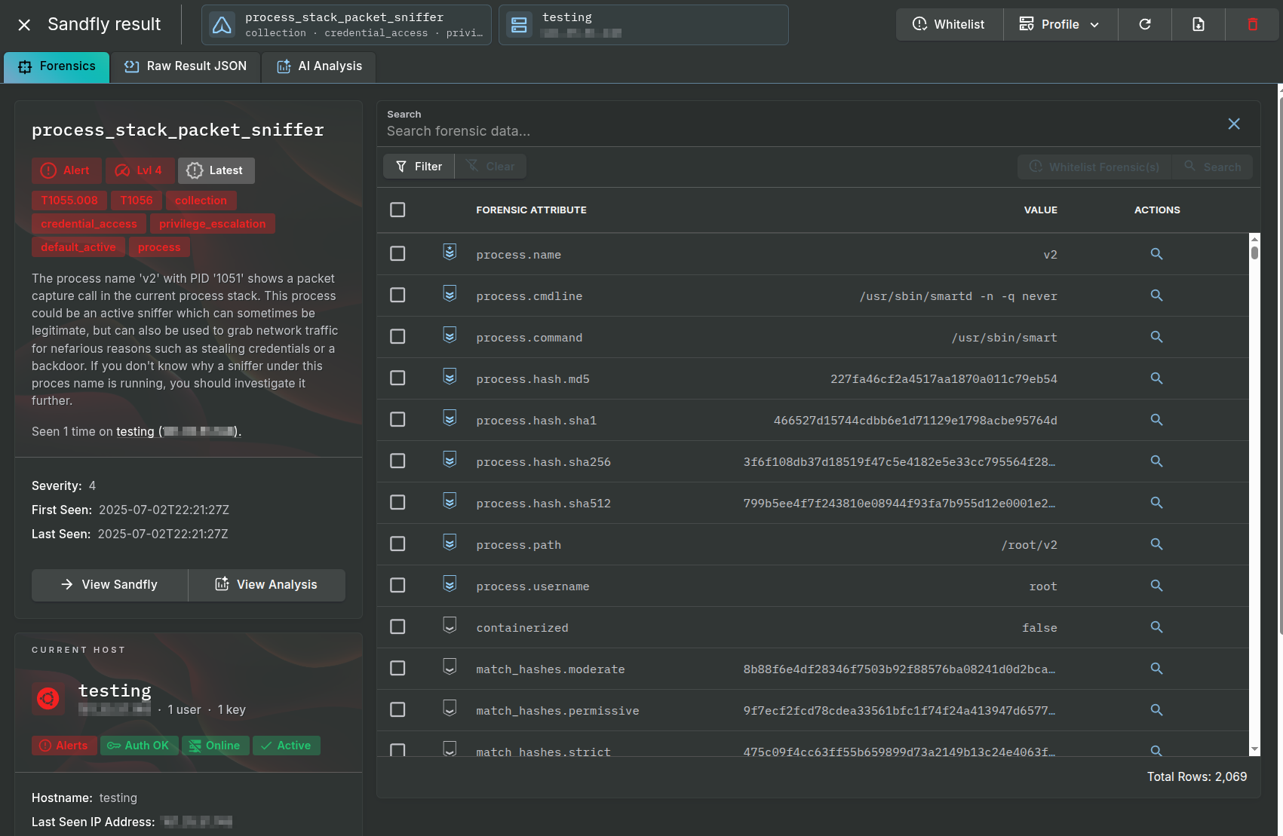Screen dimensions: 1283x836
Task: Click search icon for process.cmdline row
Action: tap(1156, 296)
